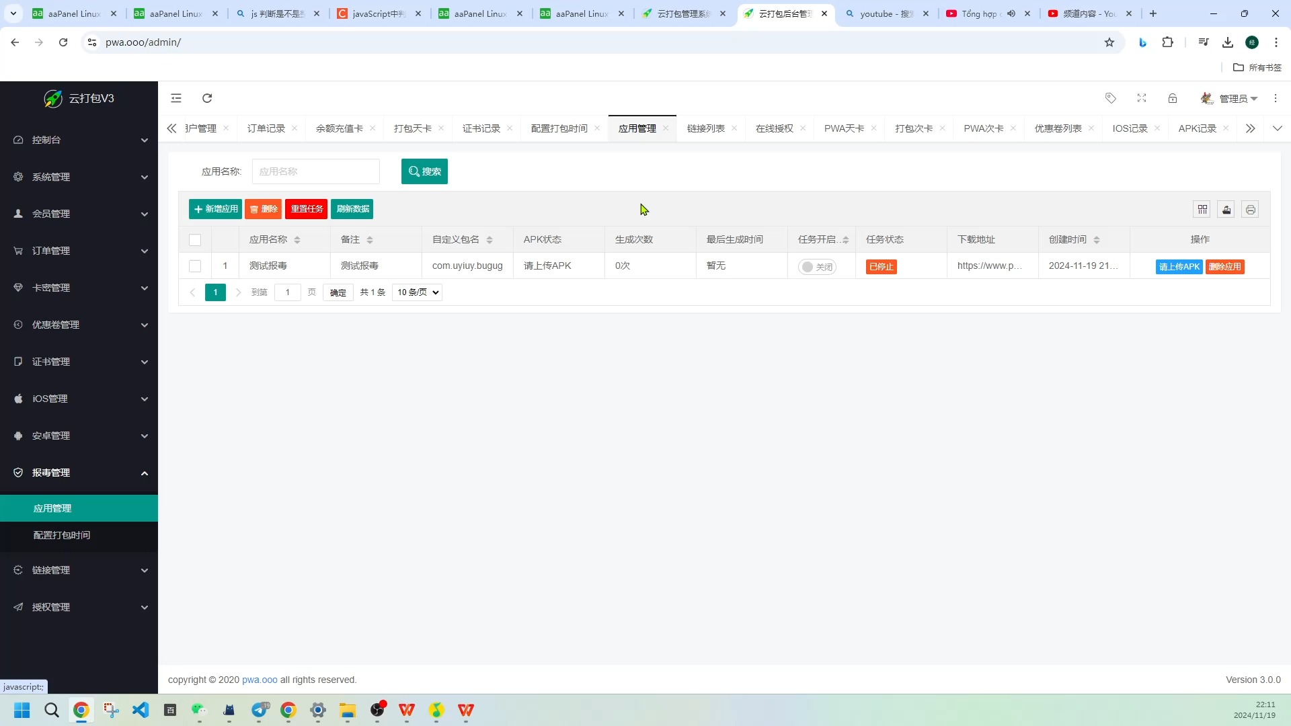This screenshot has width=1291, height=726.
Task: Click the fullscreen expand icon near 管理员
Action: 1141,98
